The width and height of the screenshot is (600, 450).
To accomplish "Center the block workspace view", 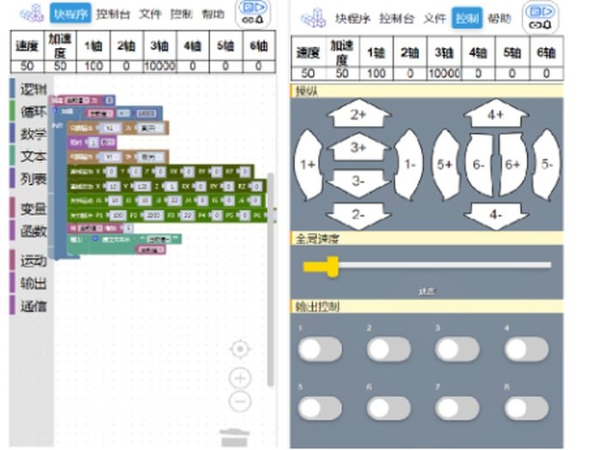I will [x=241, y=349].
